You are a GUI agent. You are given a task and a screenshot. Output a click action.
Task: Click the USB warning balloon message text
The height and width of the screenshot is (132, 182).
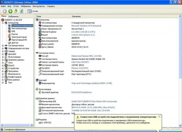(113, 121)
